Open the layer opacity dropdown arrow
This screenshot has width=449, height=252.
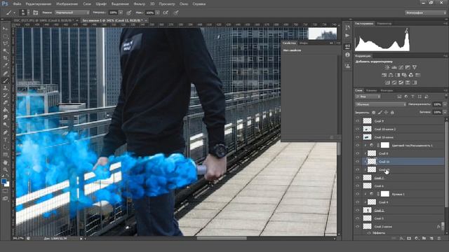pyautogui.click(x=444, y=104)
